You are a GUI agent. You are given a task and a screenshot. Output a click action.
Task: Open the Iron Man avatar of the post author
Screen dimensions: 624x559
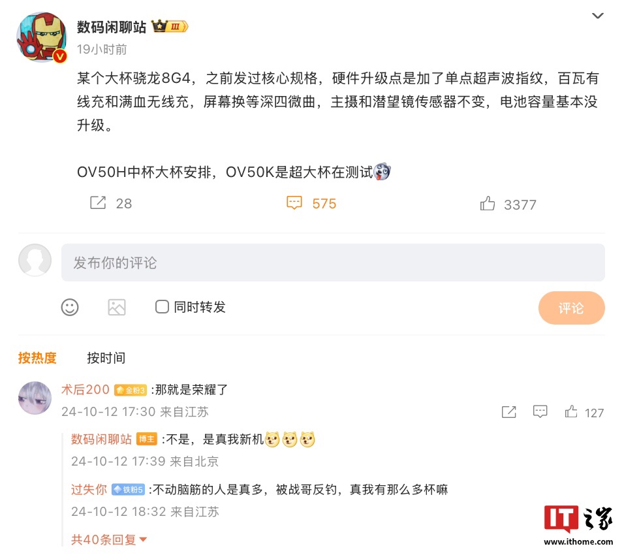pyautogui.click(x=42, y=37)
